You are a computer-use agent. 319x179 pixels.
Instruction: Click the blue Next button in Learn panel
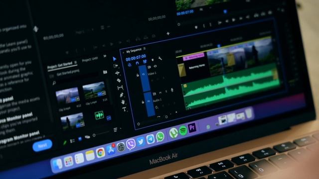(x=42, y=145)
